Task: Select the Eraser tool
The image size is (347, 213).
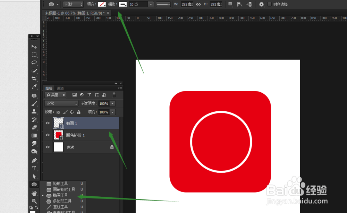Action: pos(34,127)
